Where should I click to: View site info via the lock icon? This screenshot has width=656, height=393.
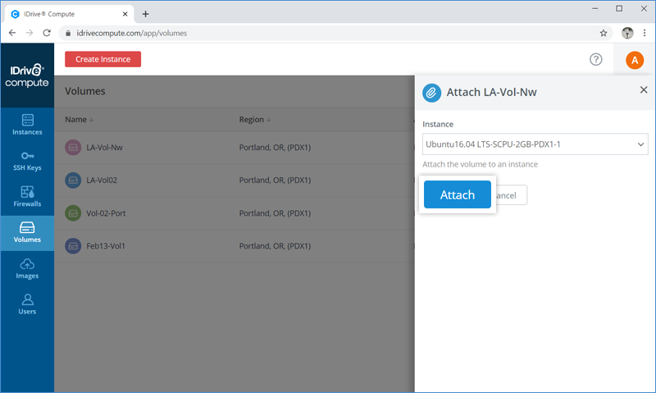pyautogui.click(x=68, y=33)
